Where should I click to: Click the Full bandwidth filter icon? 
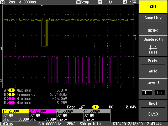tap(153, 47)
